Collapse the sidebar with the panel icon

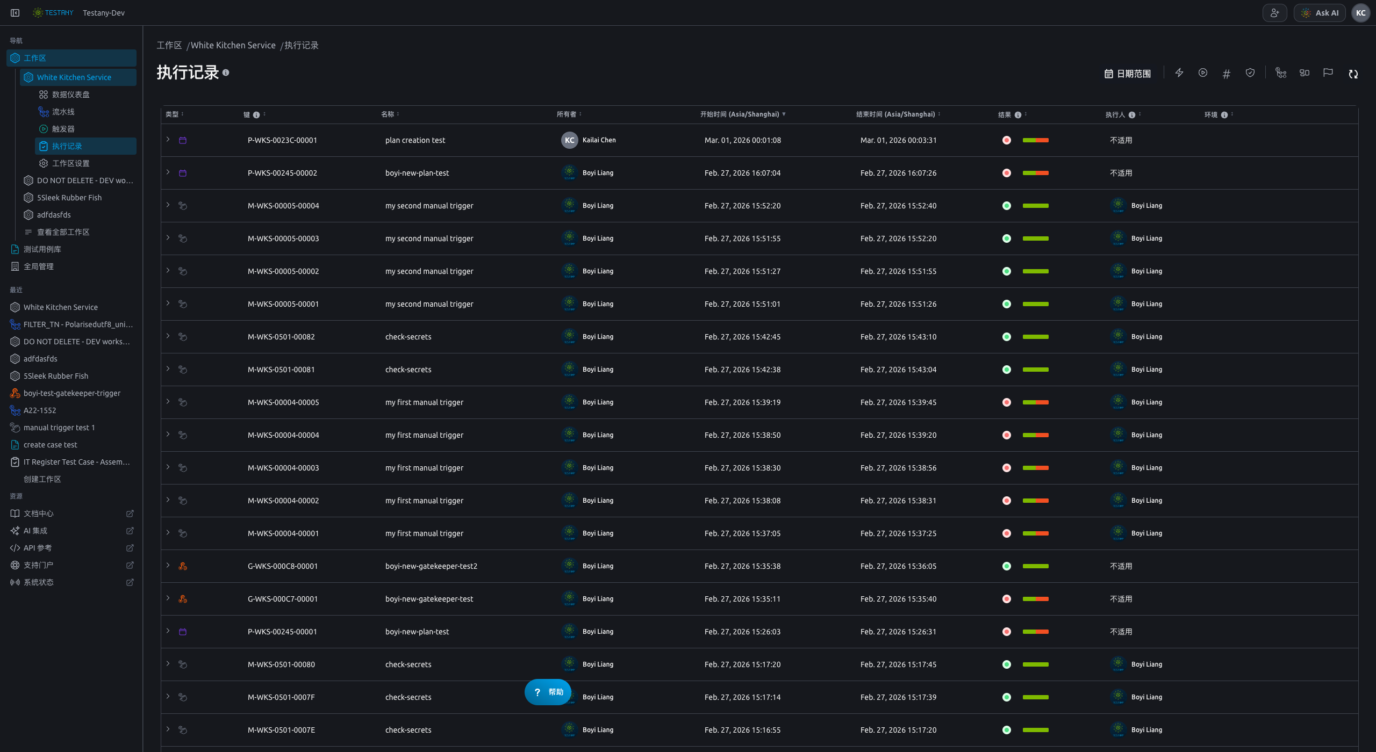[x=15, y=13]
